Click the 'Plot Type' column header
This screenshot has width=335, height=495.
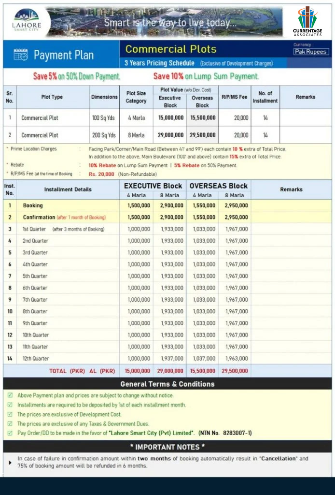pos(52,97)
